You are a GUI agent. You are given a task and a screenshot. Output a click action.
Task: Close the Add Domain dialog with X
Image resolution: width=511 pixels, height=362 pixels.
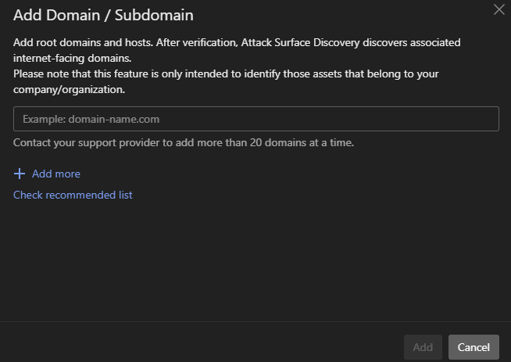(499, 10)
